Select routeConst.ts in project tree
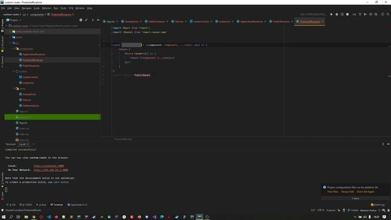This screenshot has height=220, width=391. (31, 77)
